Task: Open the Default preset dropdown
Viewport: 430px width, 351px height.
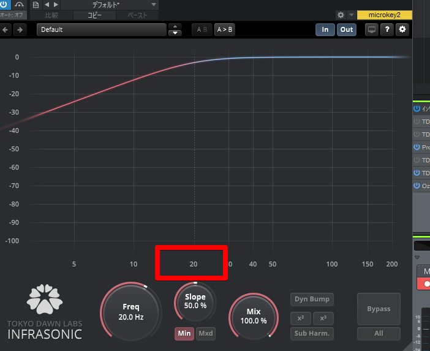Action: (101, 29)
